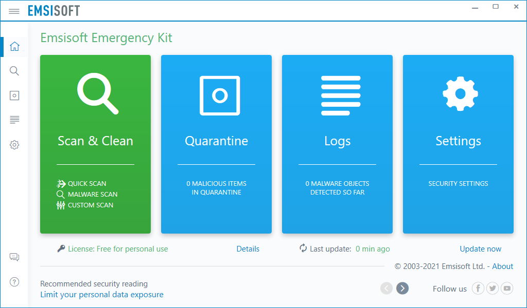Image resolution: width=527 pixels, height=308 pixels.
Task: Click Security Settings text
Action: click(459, 183)
